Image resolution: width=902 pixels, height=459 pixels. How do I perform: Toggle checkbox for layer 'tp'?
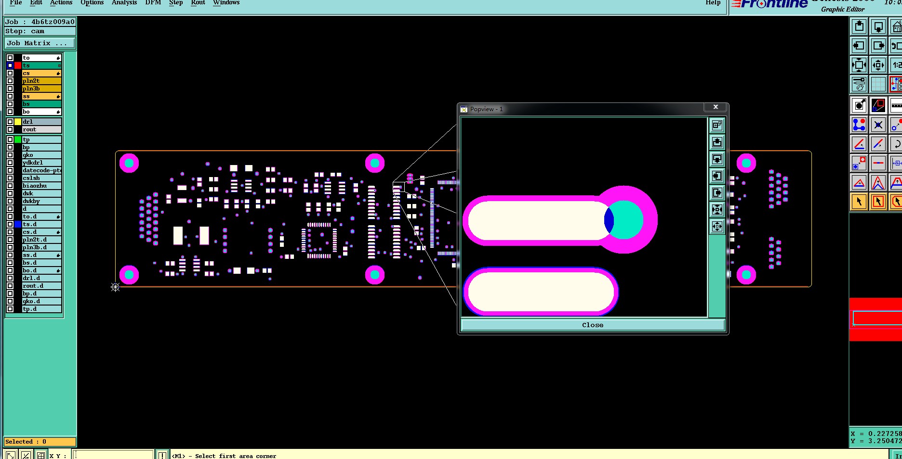pos(10,140)
